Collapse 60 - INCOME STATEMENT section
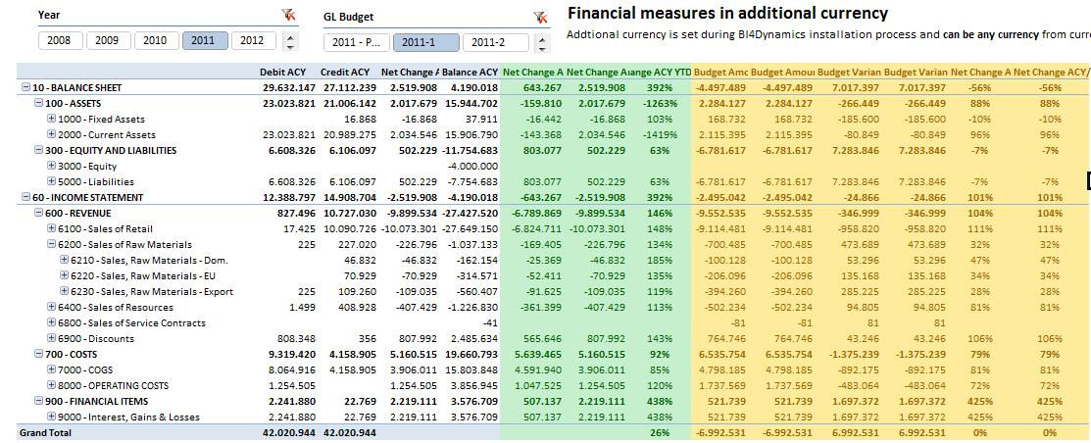 point(26,198)
